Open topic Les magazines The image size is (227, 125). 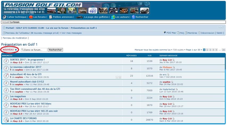[x=18, y=96]
